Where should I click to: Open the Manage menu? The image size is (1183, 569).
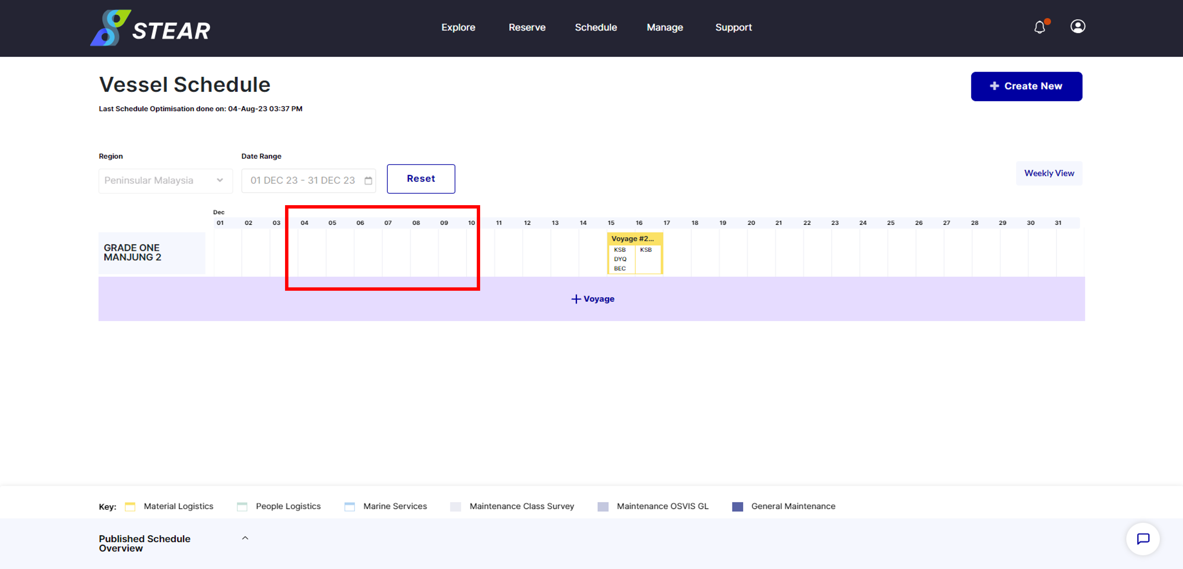coord(664,27)
